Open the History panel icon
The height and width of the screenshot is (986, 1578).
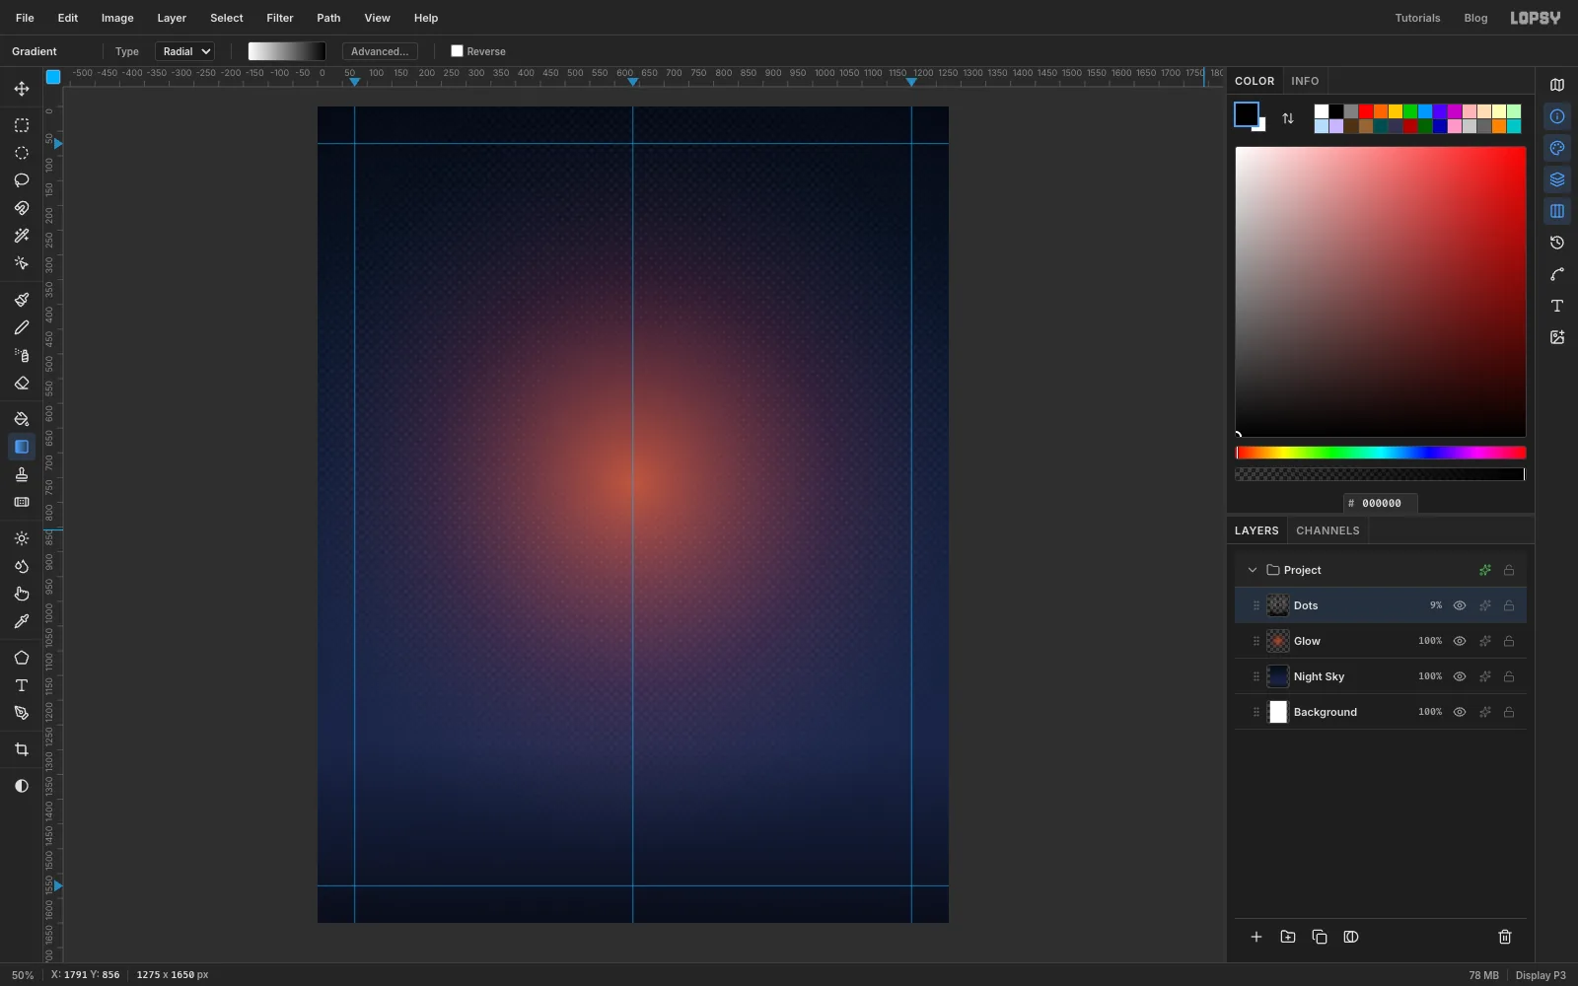click(x=1557, y=243)
